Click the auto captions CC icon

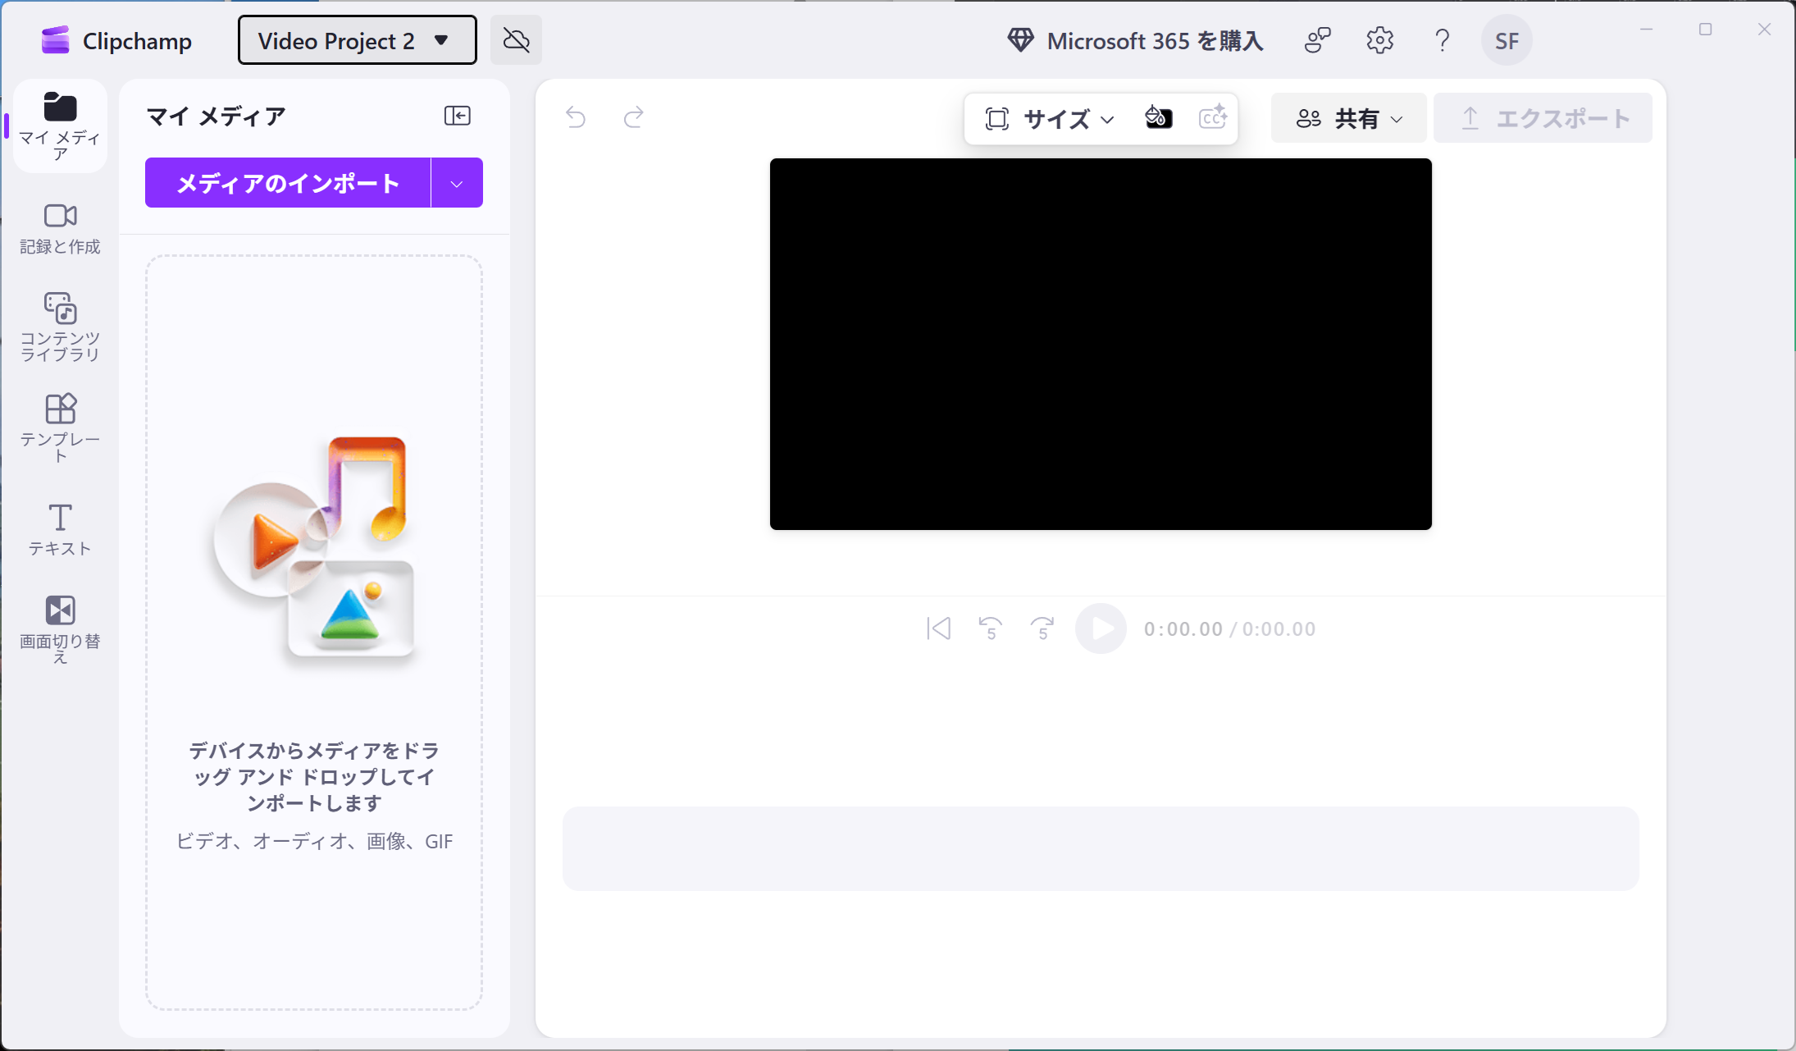[1212, 118]
